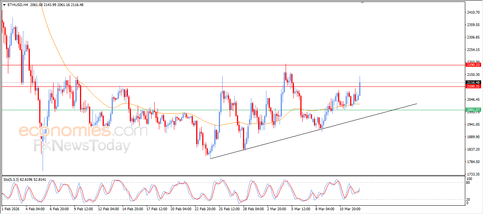Screen dimensions: 483x214
Task: Click the 6 Feb 20:00 time label
Action: click(x=59, y=209)
